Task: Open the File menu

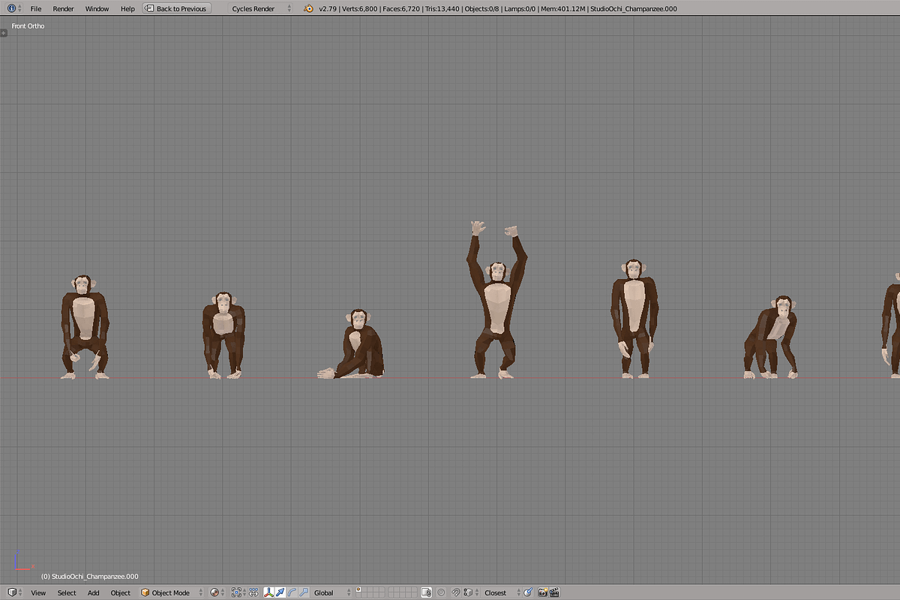Action: 35,8
